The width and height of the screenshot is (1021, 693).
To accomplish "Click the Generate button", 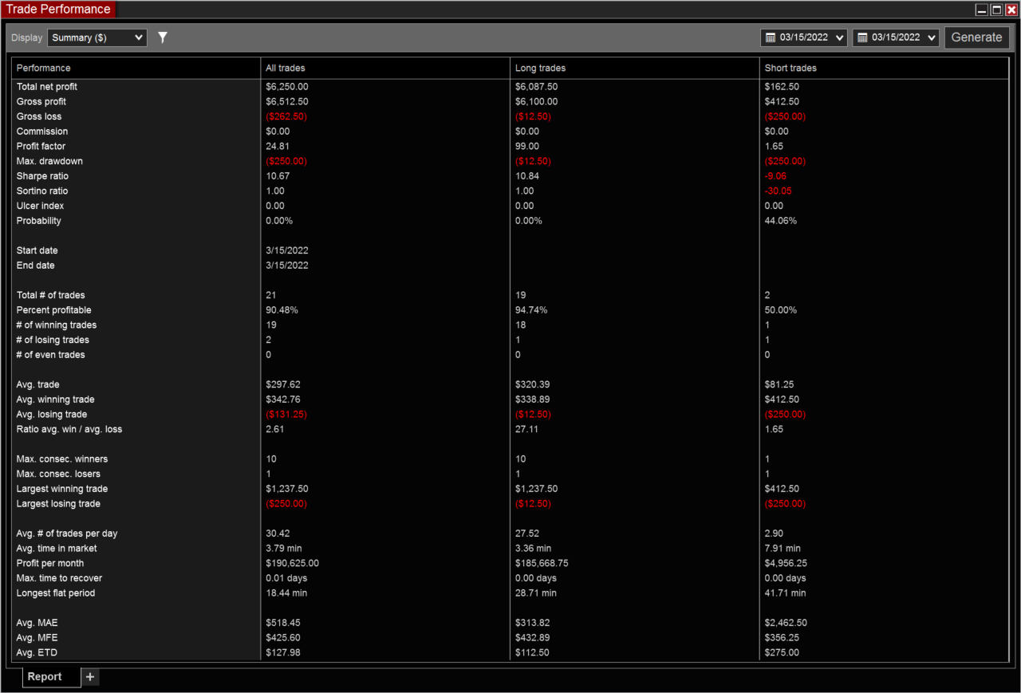I will [977, 37].
